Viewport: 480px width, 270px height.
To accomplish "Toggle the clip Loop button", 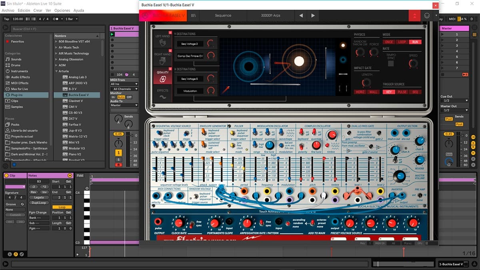I will [62, 207].
